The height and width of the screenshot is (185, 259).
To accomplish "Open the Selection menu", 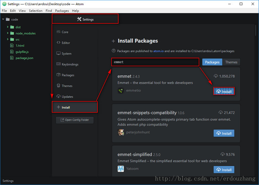I will (x=36, y=11).
